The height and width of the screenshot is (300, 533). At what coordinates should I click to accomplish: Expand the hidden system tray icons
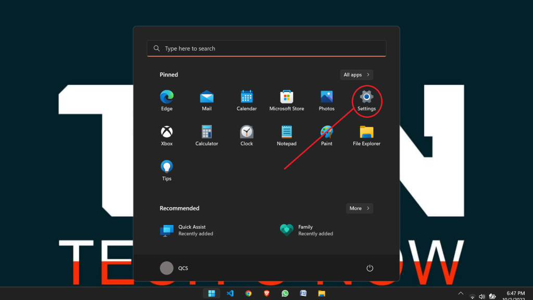pyautogui.click(x=461, y=294)
